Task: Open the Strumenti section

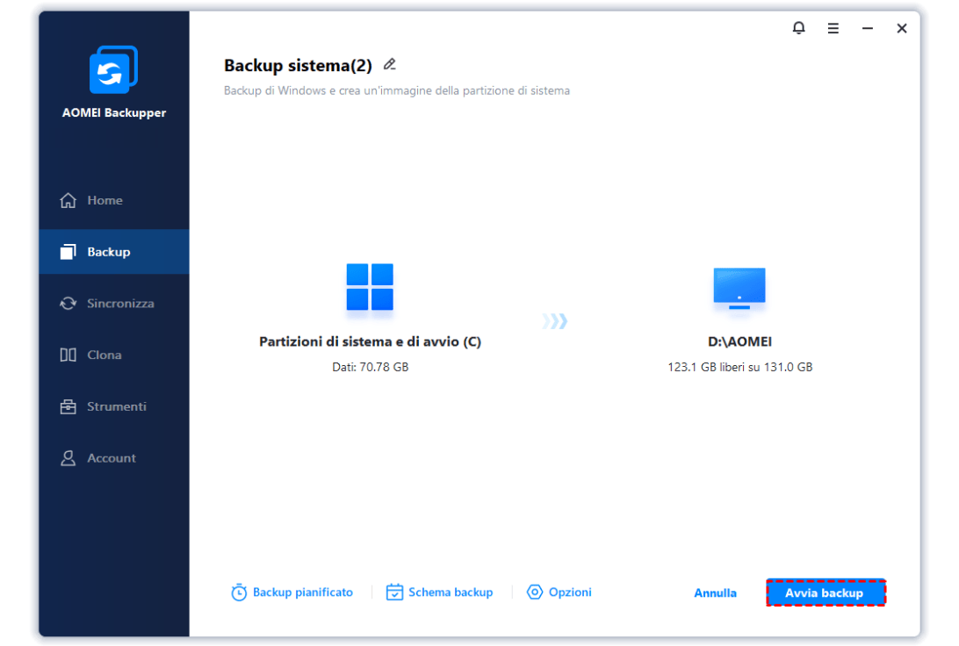Action: coord(116,406)
